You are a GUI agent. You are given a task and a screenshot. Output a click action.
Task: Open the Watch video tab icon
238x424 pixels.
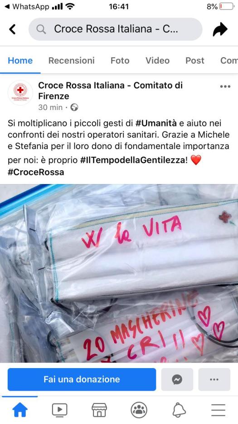[59, 410]
